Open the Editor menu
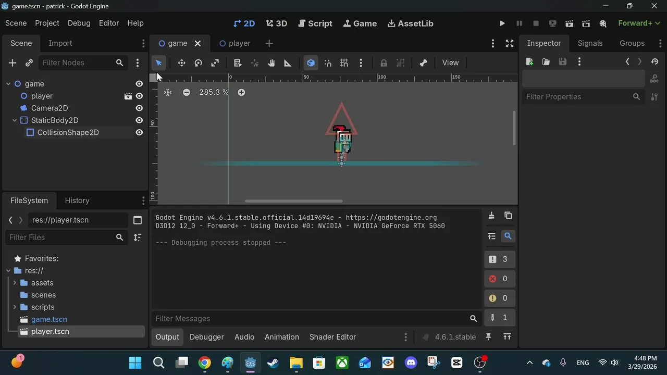The image size is (667, 375). point(109,23)
